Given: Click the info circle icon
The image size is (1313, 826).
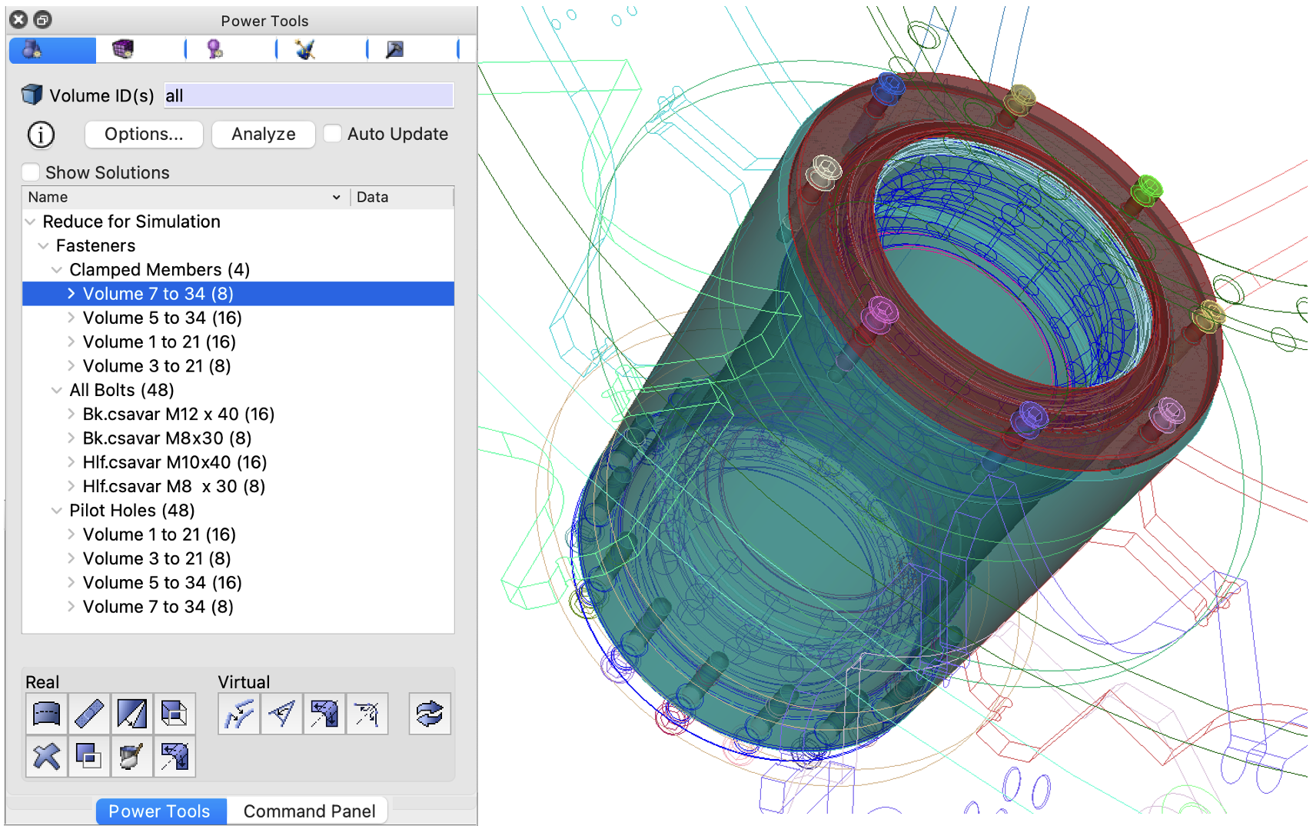Looking at the screenshot, I should pyautogui.click(x=40, y=135).
